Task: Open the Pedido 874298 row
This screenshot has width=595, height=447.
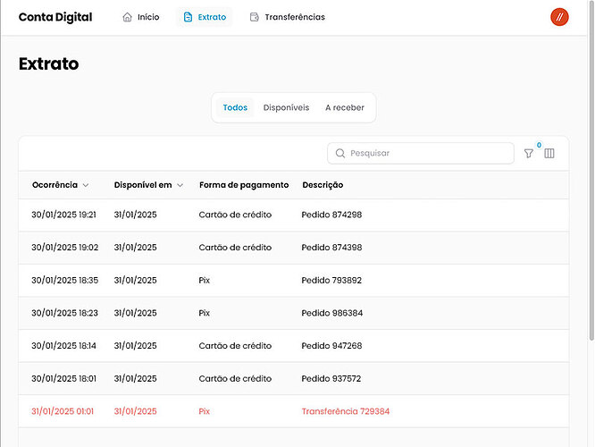Action: pyautogui.click(x=331, y=215)
